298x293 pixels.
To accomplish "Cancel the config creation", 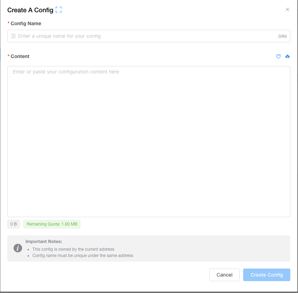I will pos(224,275).
